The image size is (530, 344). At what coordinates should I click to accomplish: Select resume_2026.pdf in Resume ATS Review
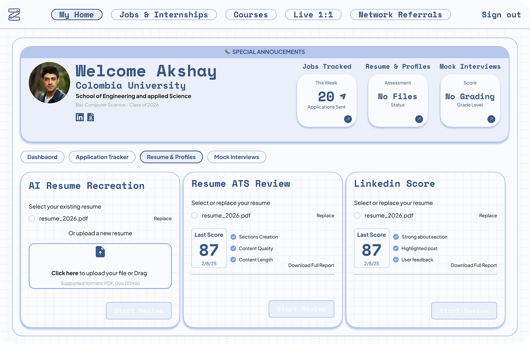click(x=194, y=215)
